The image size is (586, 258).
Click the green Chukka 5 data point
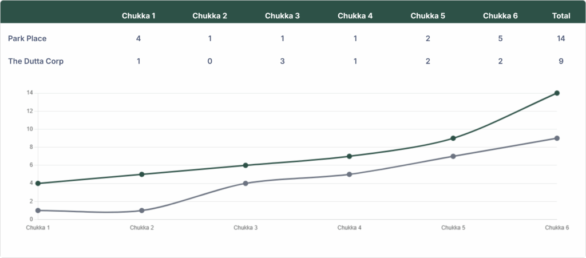(x=453, y=138)
